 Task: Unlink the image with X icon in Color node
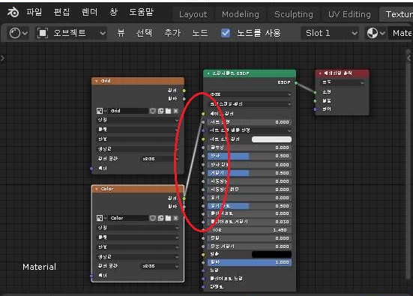tap(175, 218)
